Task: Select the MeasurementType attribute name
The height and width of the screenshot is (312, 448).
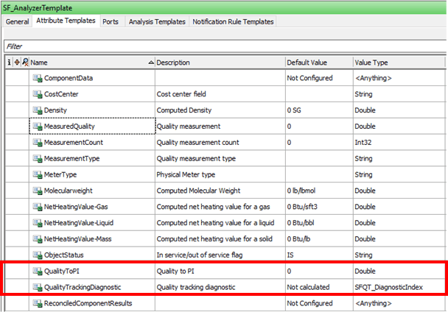Action: point(71,158)
